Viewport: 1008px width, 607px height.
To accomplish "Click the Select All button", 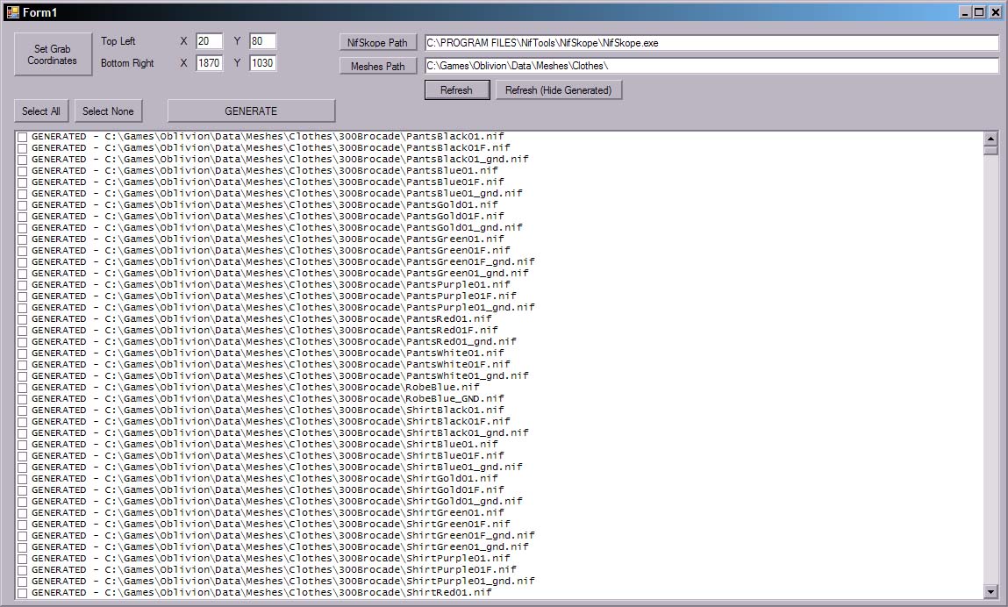I will (41, 111).
